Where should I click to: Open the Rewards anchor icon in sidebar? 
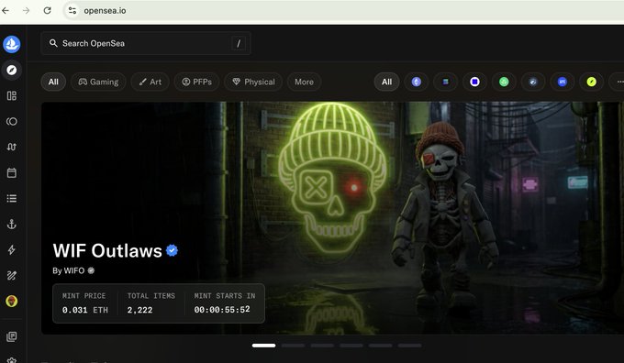pyautogui.click(x=12, y=225)
